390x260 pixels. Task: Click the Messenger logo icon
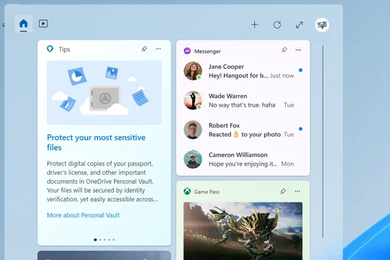coord(188,51)
